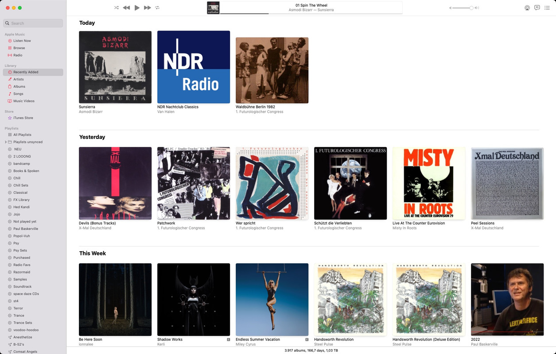Open the NDR Radio album artwork

pyautogui.click(x=194, y=67)
